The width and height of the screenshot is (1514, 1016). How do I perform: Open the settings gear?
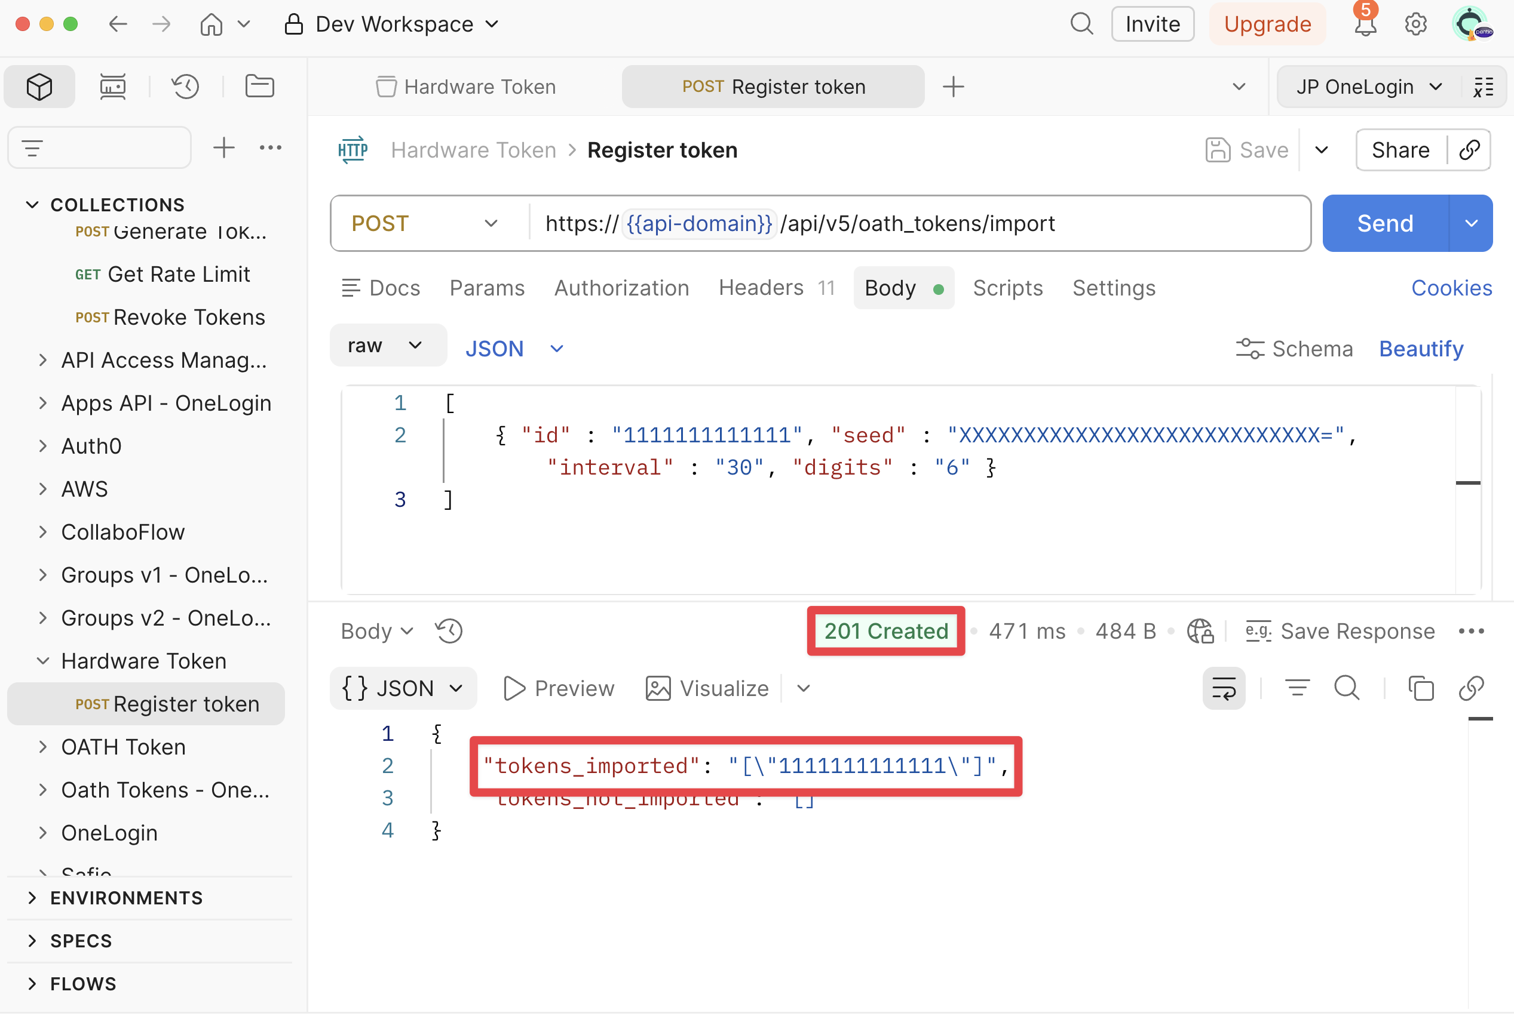tap(1415, 24)
